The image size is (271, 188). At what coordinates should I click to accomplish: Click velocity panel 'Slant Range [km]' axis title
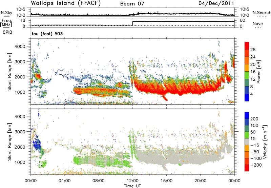pos(10,142)
